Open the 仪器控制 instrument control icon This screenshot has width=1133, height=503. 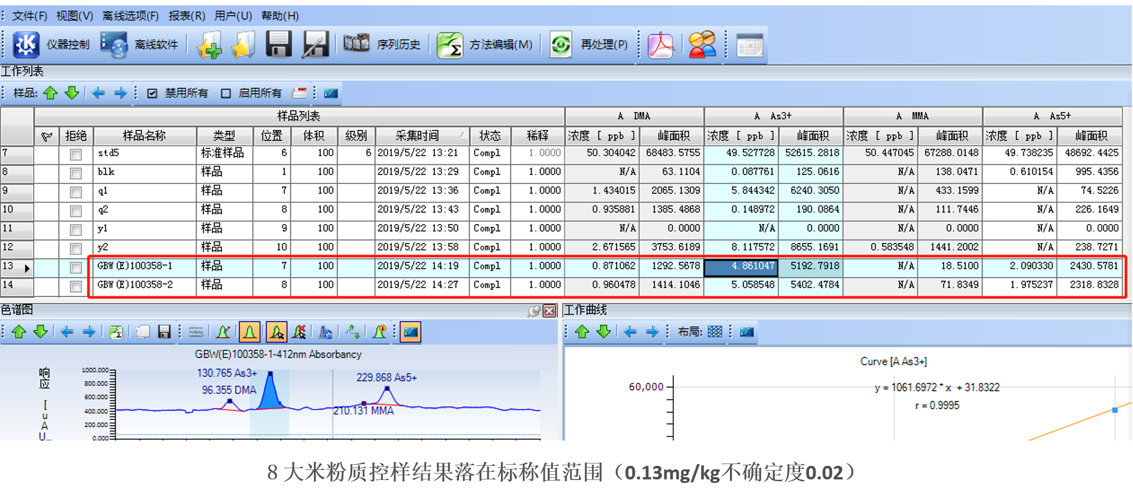click(26, 45)
